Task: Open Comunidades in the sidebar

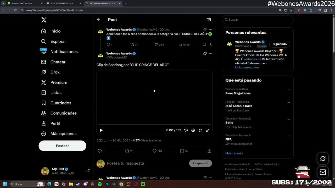Action: click(x=59, y=113)
